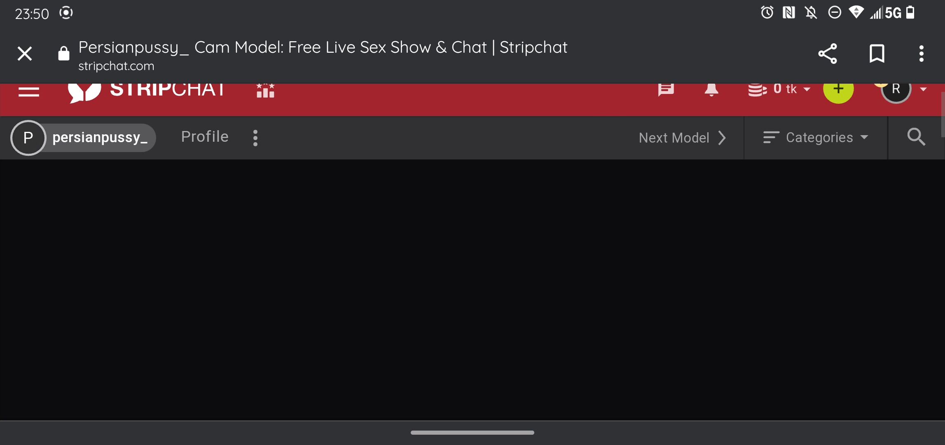Close the browser custom tab
The height and width of the screenshot is (445, 945).
click(25, 54)
